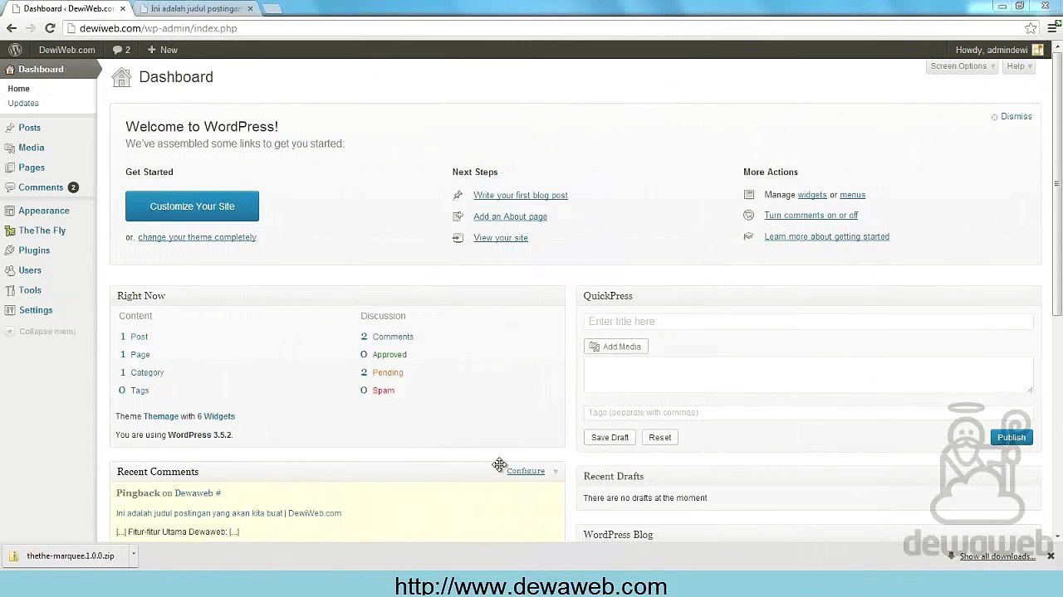Viewport: 1063px width, 597px height.
Task: Click Publish button in QuickPress
Action: [1012, 437]
